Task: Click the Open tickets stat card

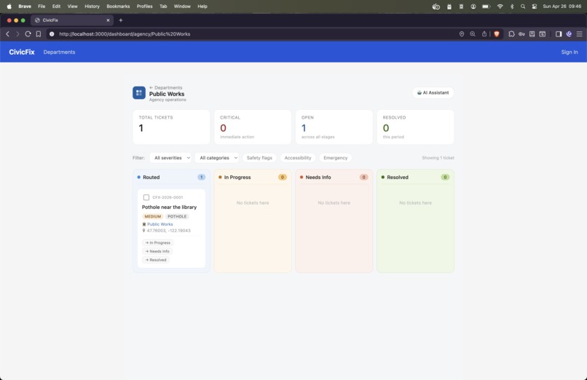Action: [334, 127]
